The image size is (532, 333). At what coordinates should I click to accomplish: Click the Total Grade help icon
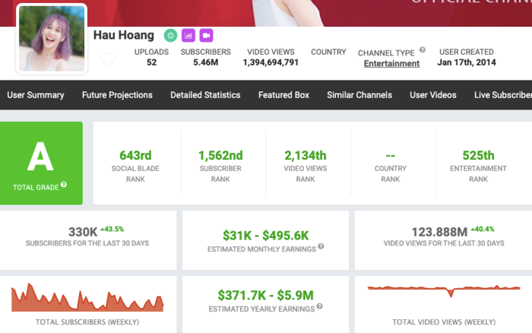click(64, 184)
